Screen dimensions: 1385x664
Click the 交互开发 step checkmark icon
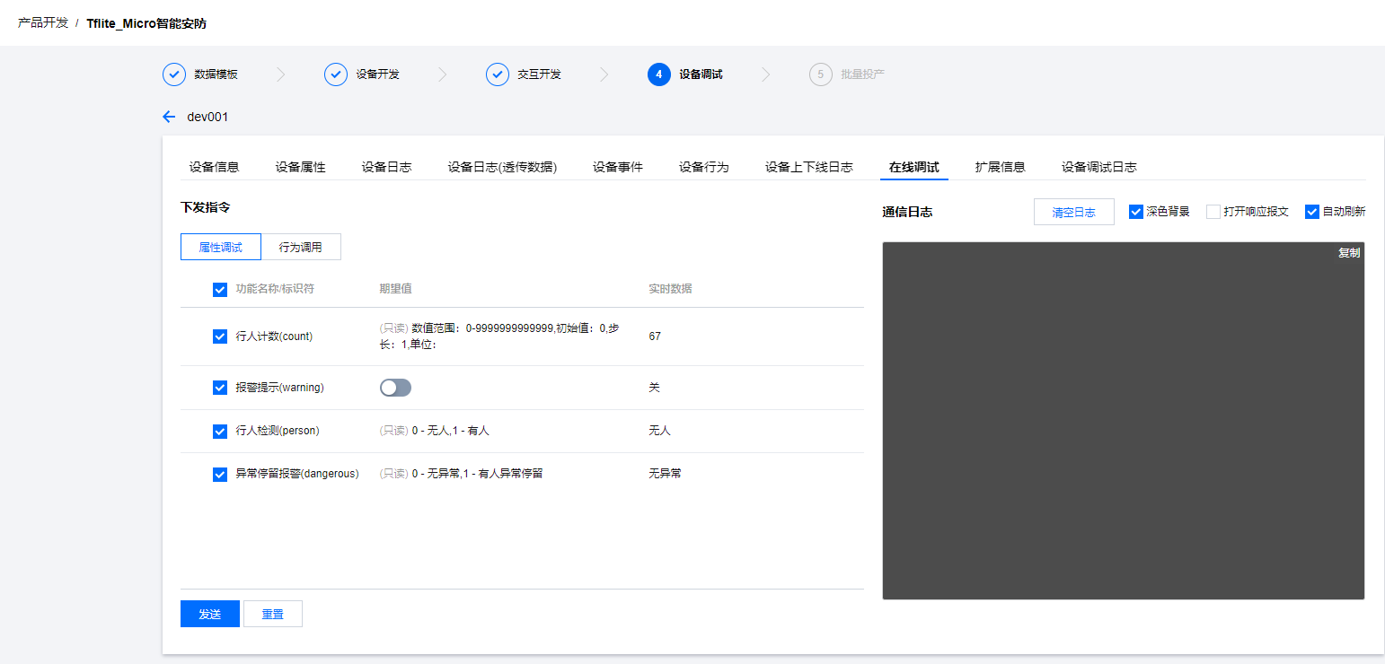coord(498,74)
